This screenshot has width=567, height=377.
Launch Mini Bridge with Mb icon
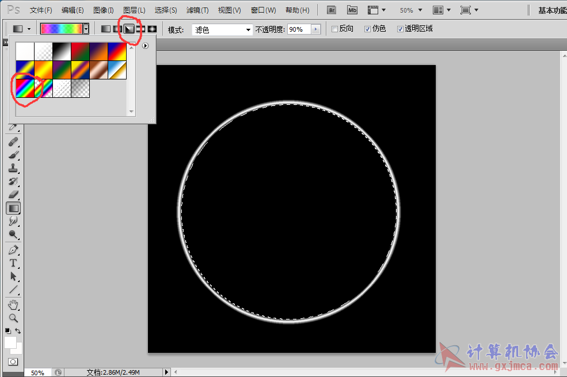[x=352, y=10]
